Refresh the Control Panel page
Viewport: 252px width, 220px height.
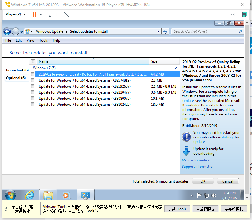pos(165,31)
